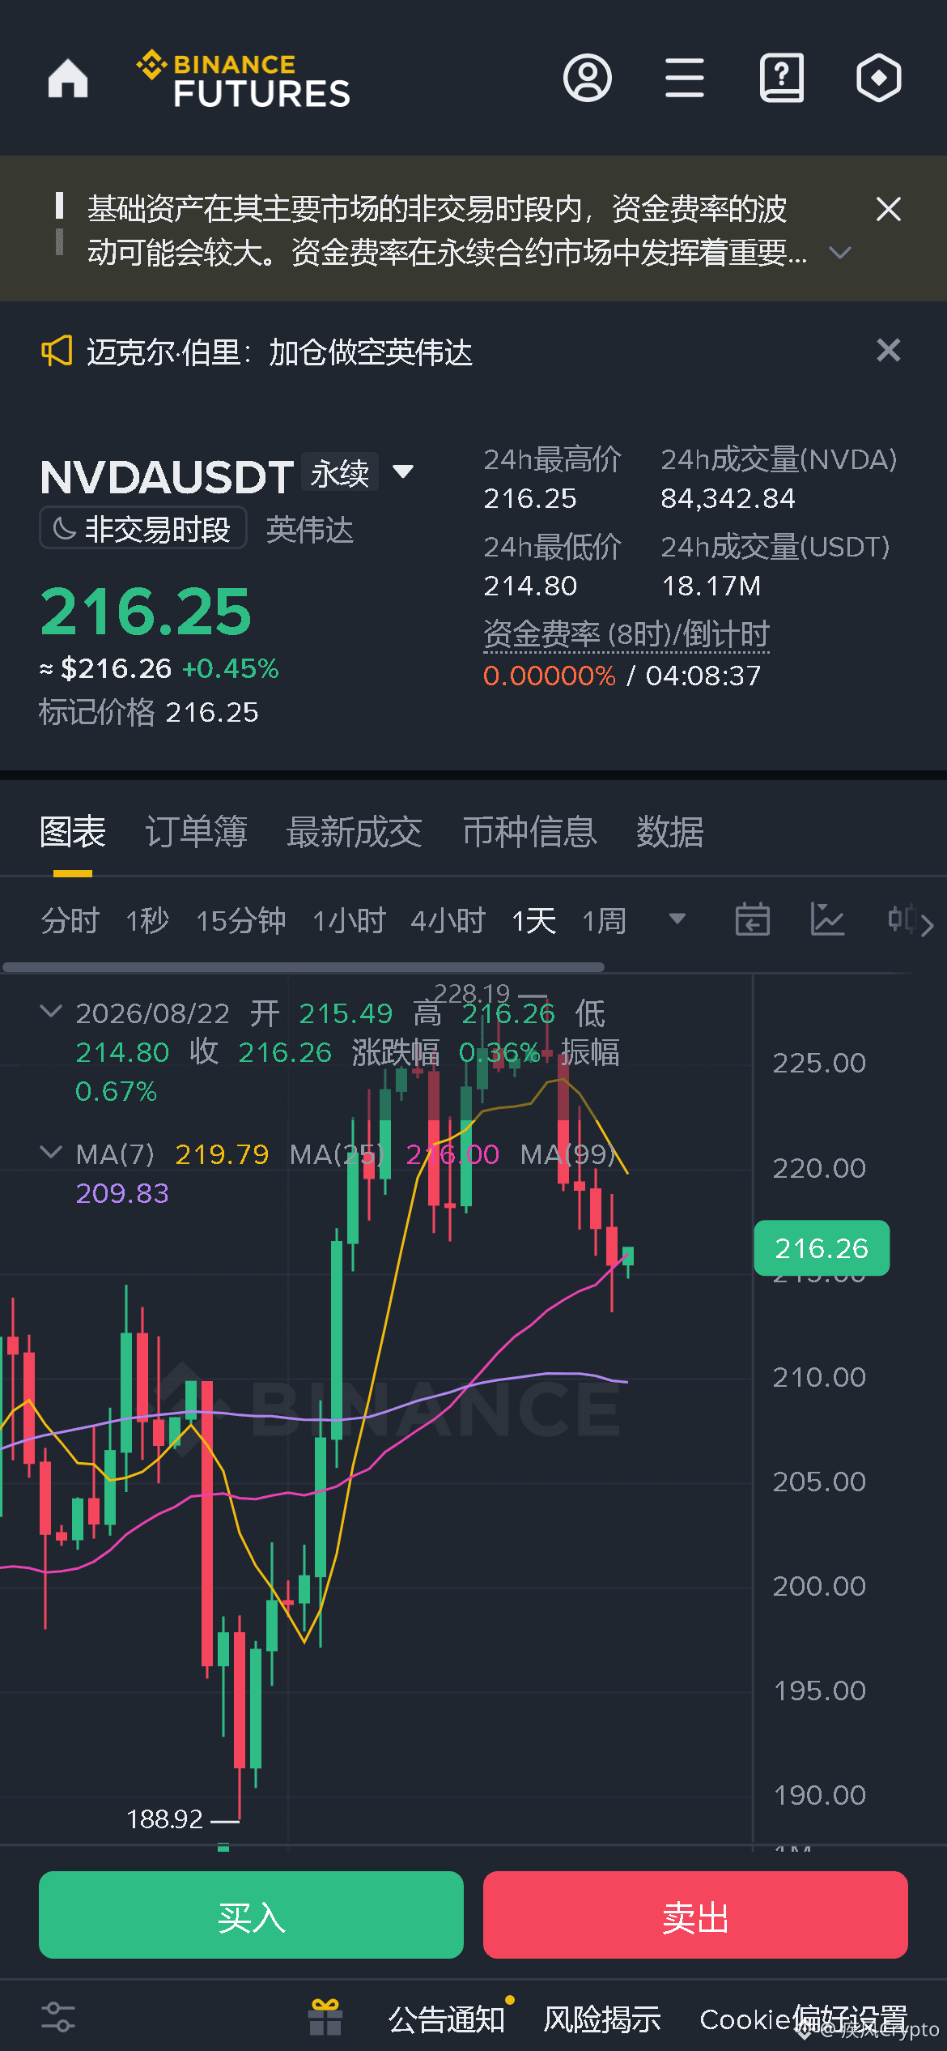
Task: Select the 分时 time-line interval
Action: [x=70, y=921]
